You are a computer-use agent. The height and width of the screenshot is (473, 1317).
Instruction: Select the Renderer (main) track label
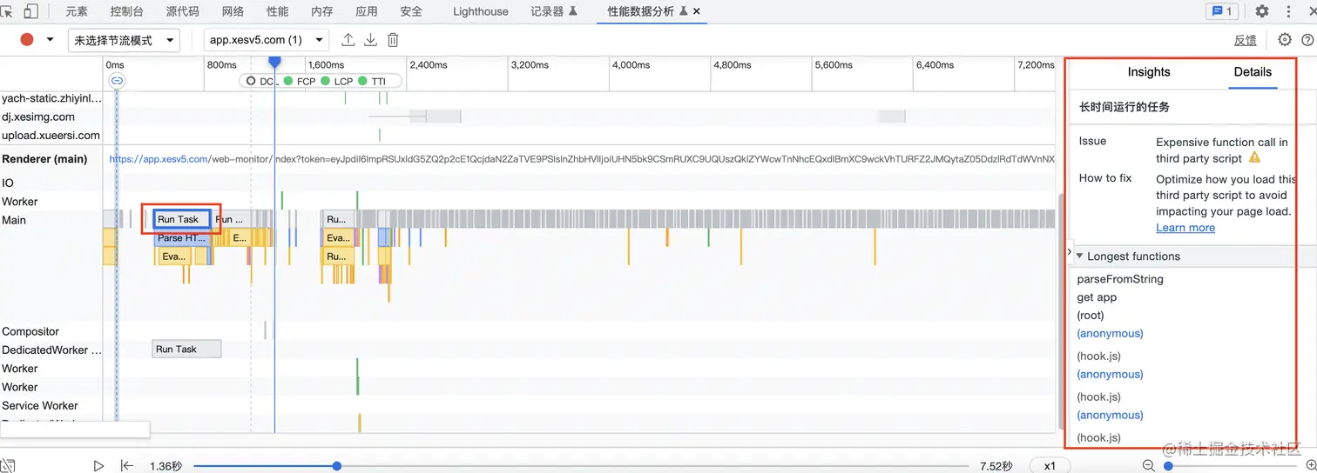[x=44, y=159]
